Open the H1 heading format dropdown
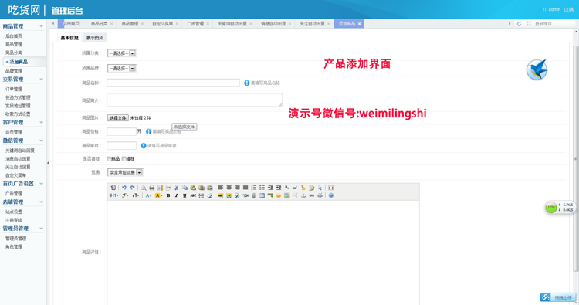 114,195
